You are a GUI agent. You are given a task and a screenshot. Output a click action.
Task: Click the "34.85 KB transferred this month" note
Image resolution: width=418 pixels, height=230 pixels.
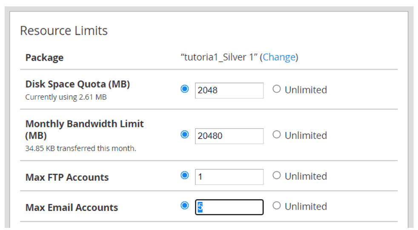coord(80,149)
